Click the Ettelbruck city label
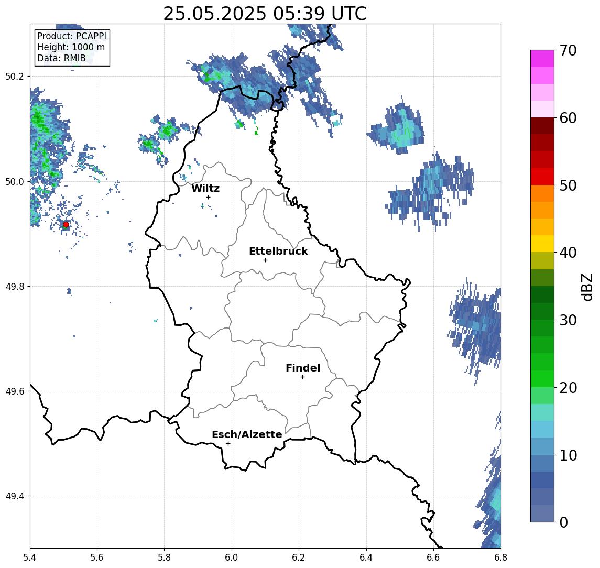The height and width of the screenshot is (568, 600). [x=278, y=251]
